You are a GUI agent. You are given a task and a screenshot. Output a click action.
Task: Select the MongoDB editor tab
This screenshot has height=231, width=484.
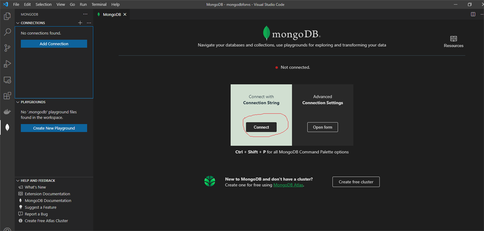(x=112, y=15)
